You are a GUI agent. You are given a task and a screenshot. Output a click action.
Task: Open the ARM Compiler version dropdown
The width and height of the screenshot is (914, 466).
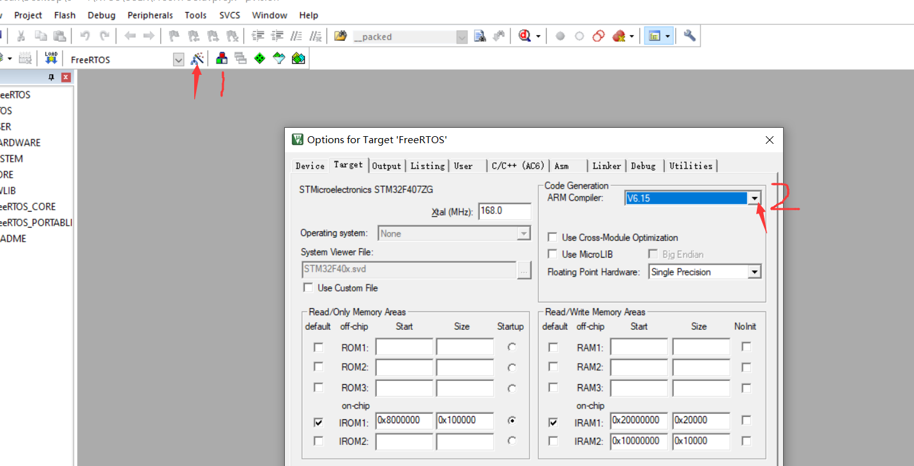click(x=755, y=198)
